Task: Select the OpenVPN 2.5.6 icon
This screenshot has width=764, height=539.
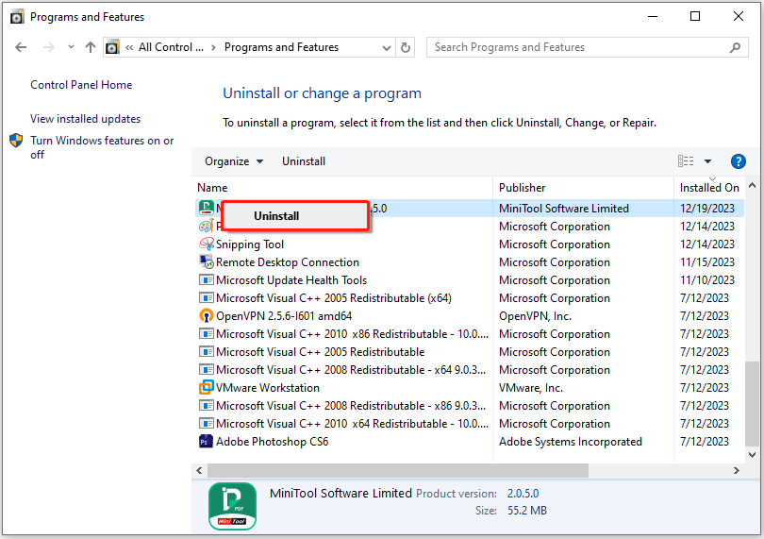Action: 207,315
